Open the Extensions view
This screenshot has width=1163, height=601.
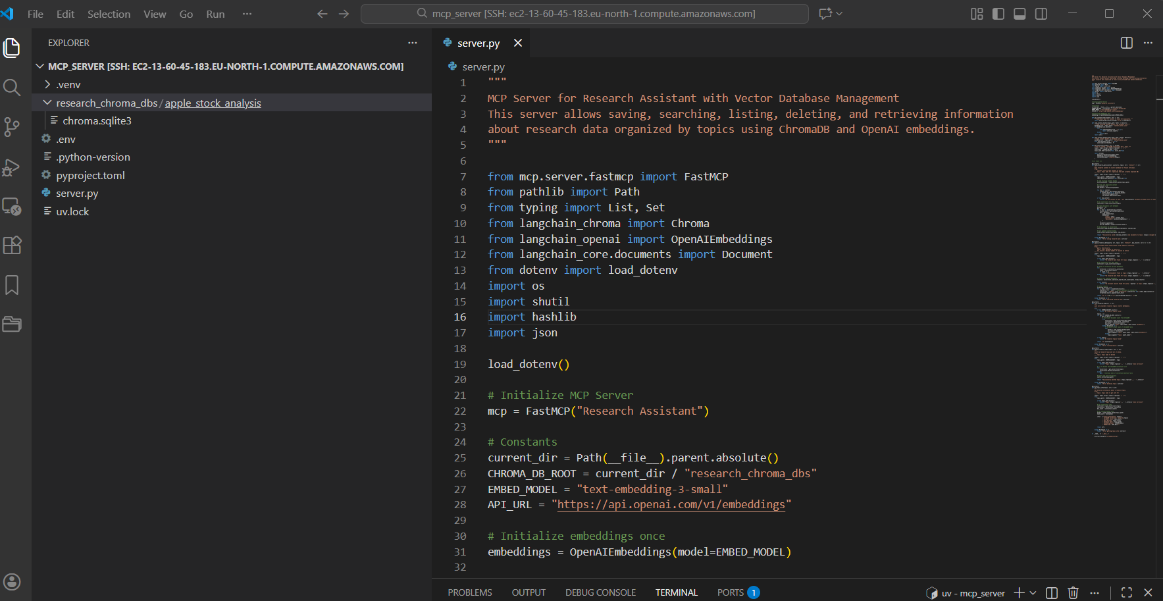coord(12,246)
